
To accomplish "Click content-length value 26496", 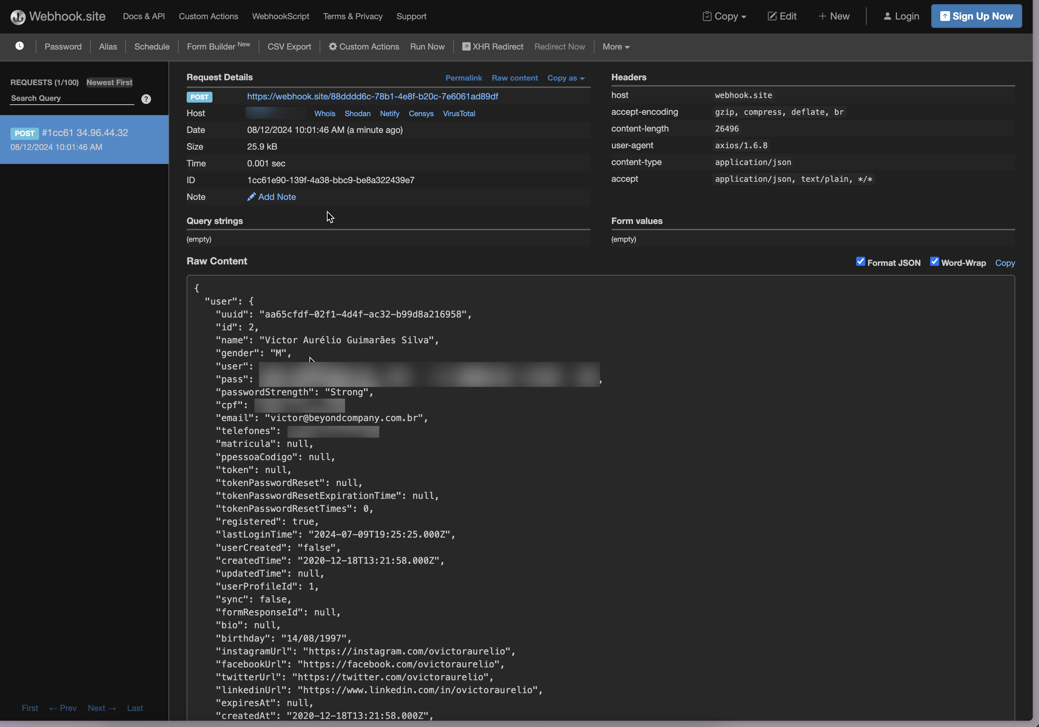I will tap(727, 128).
